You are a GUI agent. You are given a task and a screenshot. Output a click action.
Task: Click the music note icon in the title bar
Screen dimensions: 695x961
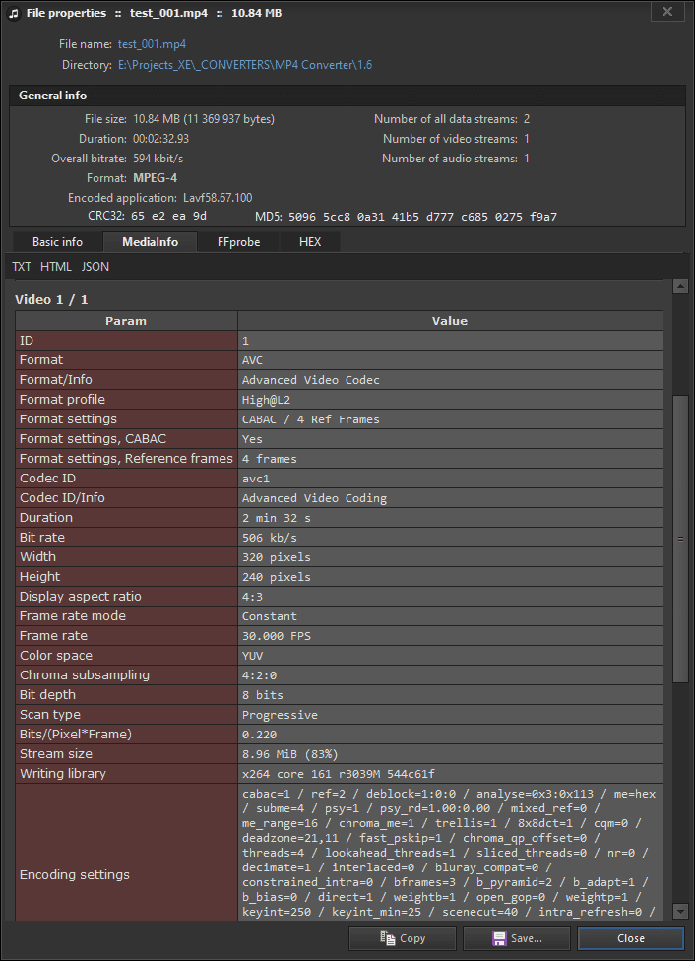[13, 12]
